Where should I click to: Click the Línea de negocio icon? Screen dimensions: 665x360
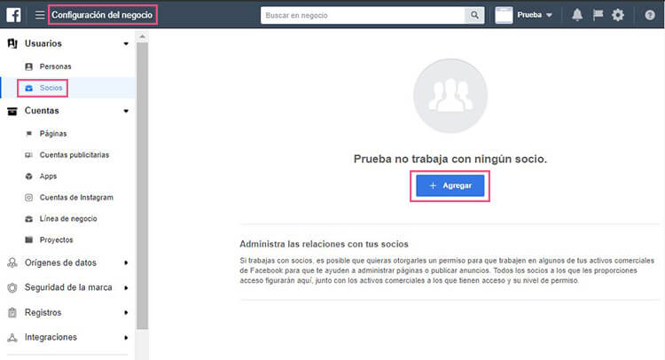[x=29, y=219]
